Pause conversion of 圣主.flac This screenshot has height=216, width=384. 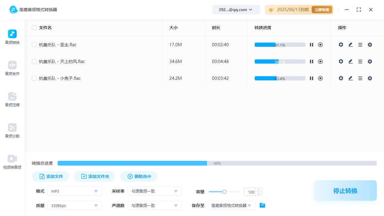pyautogui.click(x=311, y=45)
